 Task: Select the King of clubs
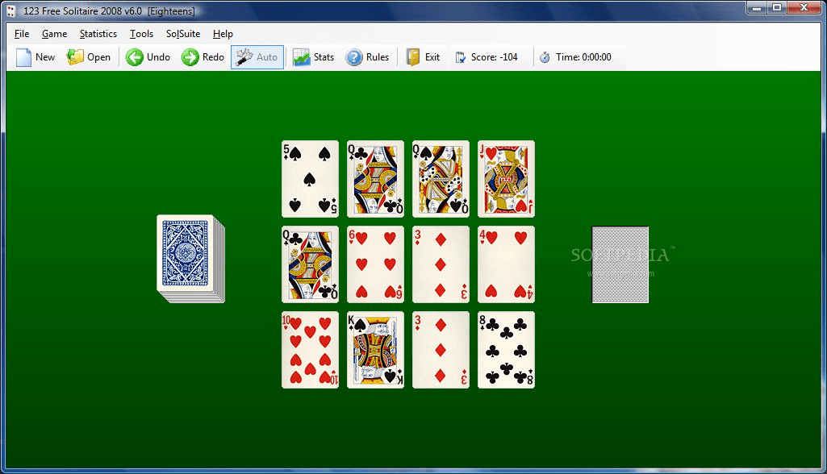click(x=375, y=349)
